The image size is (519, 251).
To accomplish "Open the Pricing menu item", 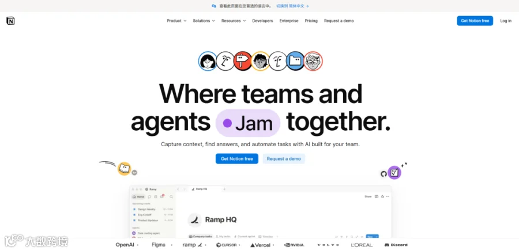I will [311, 21].
